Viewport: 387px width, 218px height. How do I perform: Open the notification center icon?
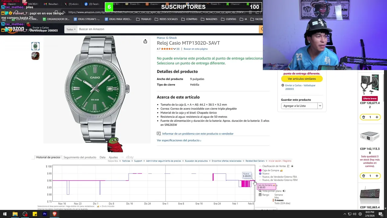[381, 214]
